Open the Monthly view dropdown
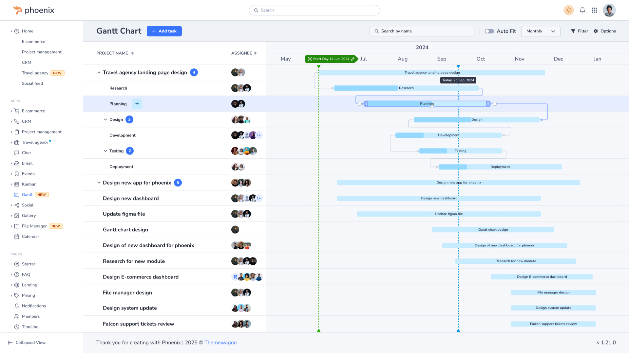Image resolution: width=629 pixels, height=353 pixels. tap(541, 31)
